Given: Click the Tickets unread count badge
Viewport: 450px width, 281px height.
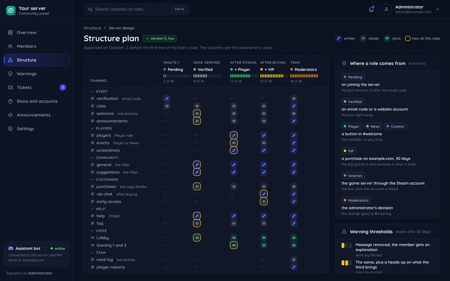Looking at the screenshot, I should (x=63, y=87).
